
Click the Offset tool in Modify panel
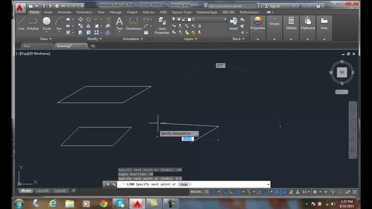(x=108, y=33)
